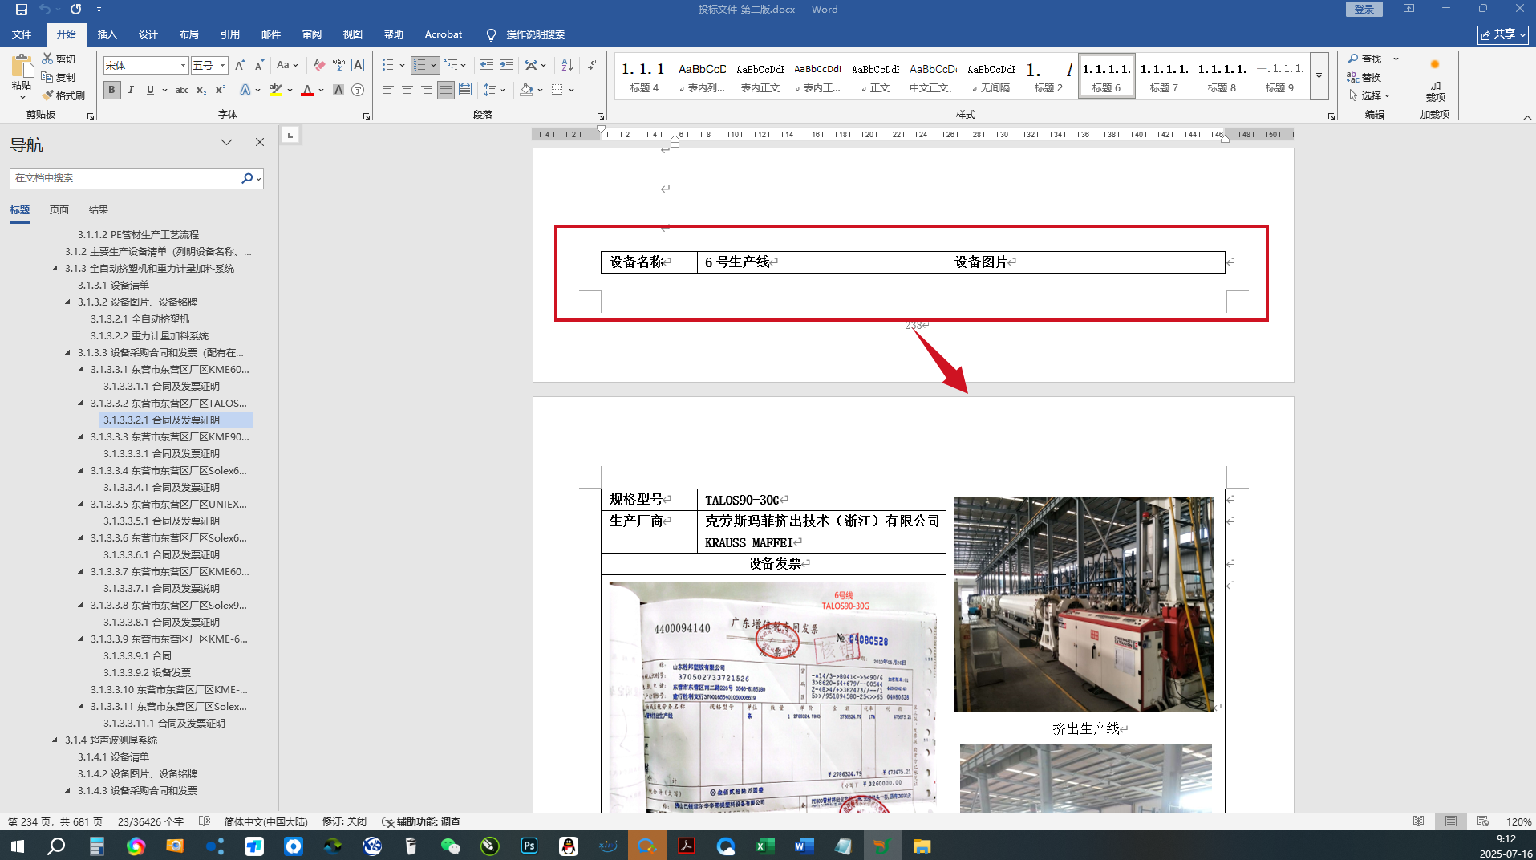Click the Format Painter icon

click(x=63, y=95)
